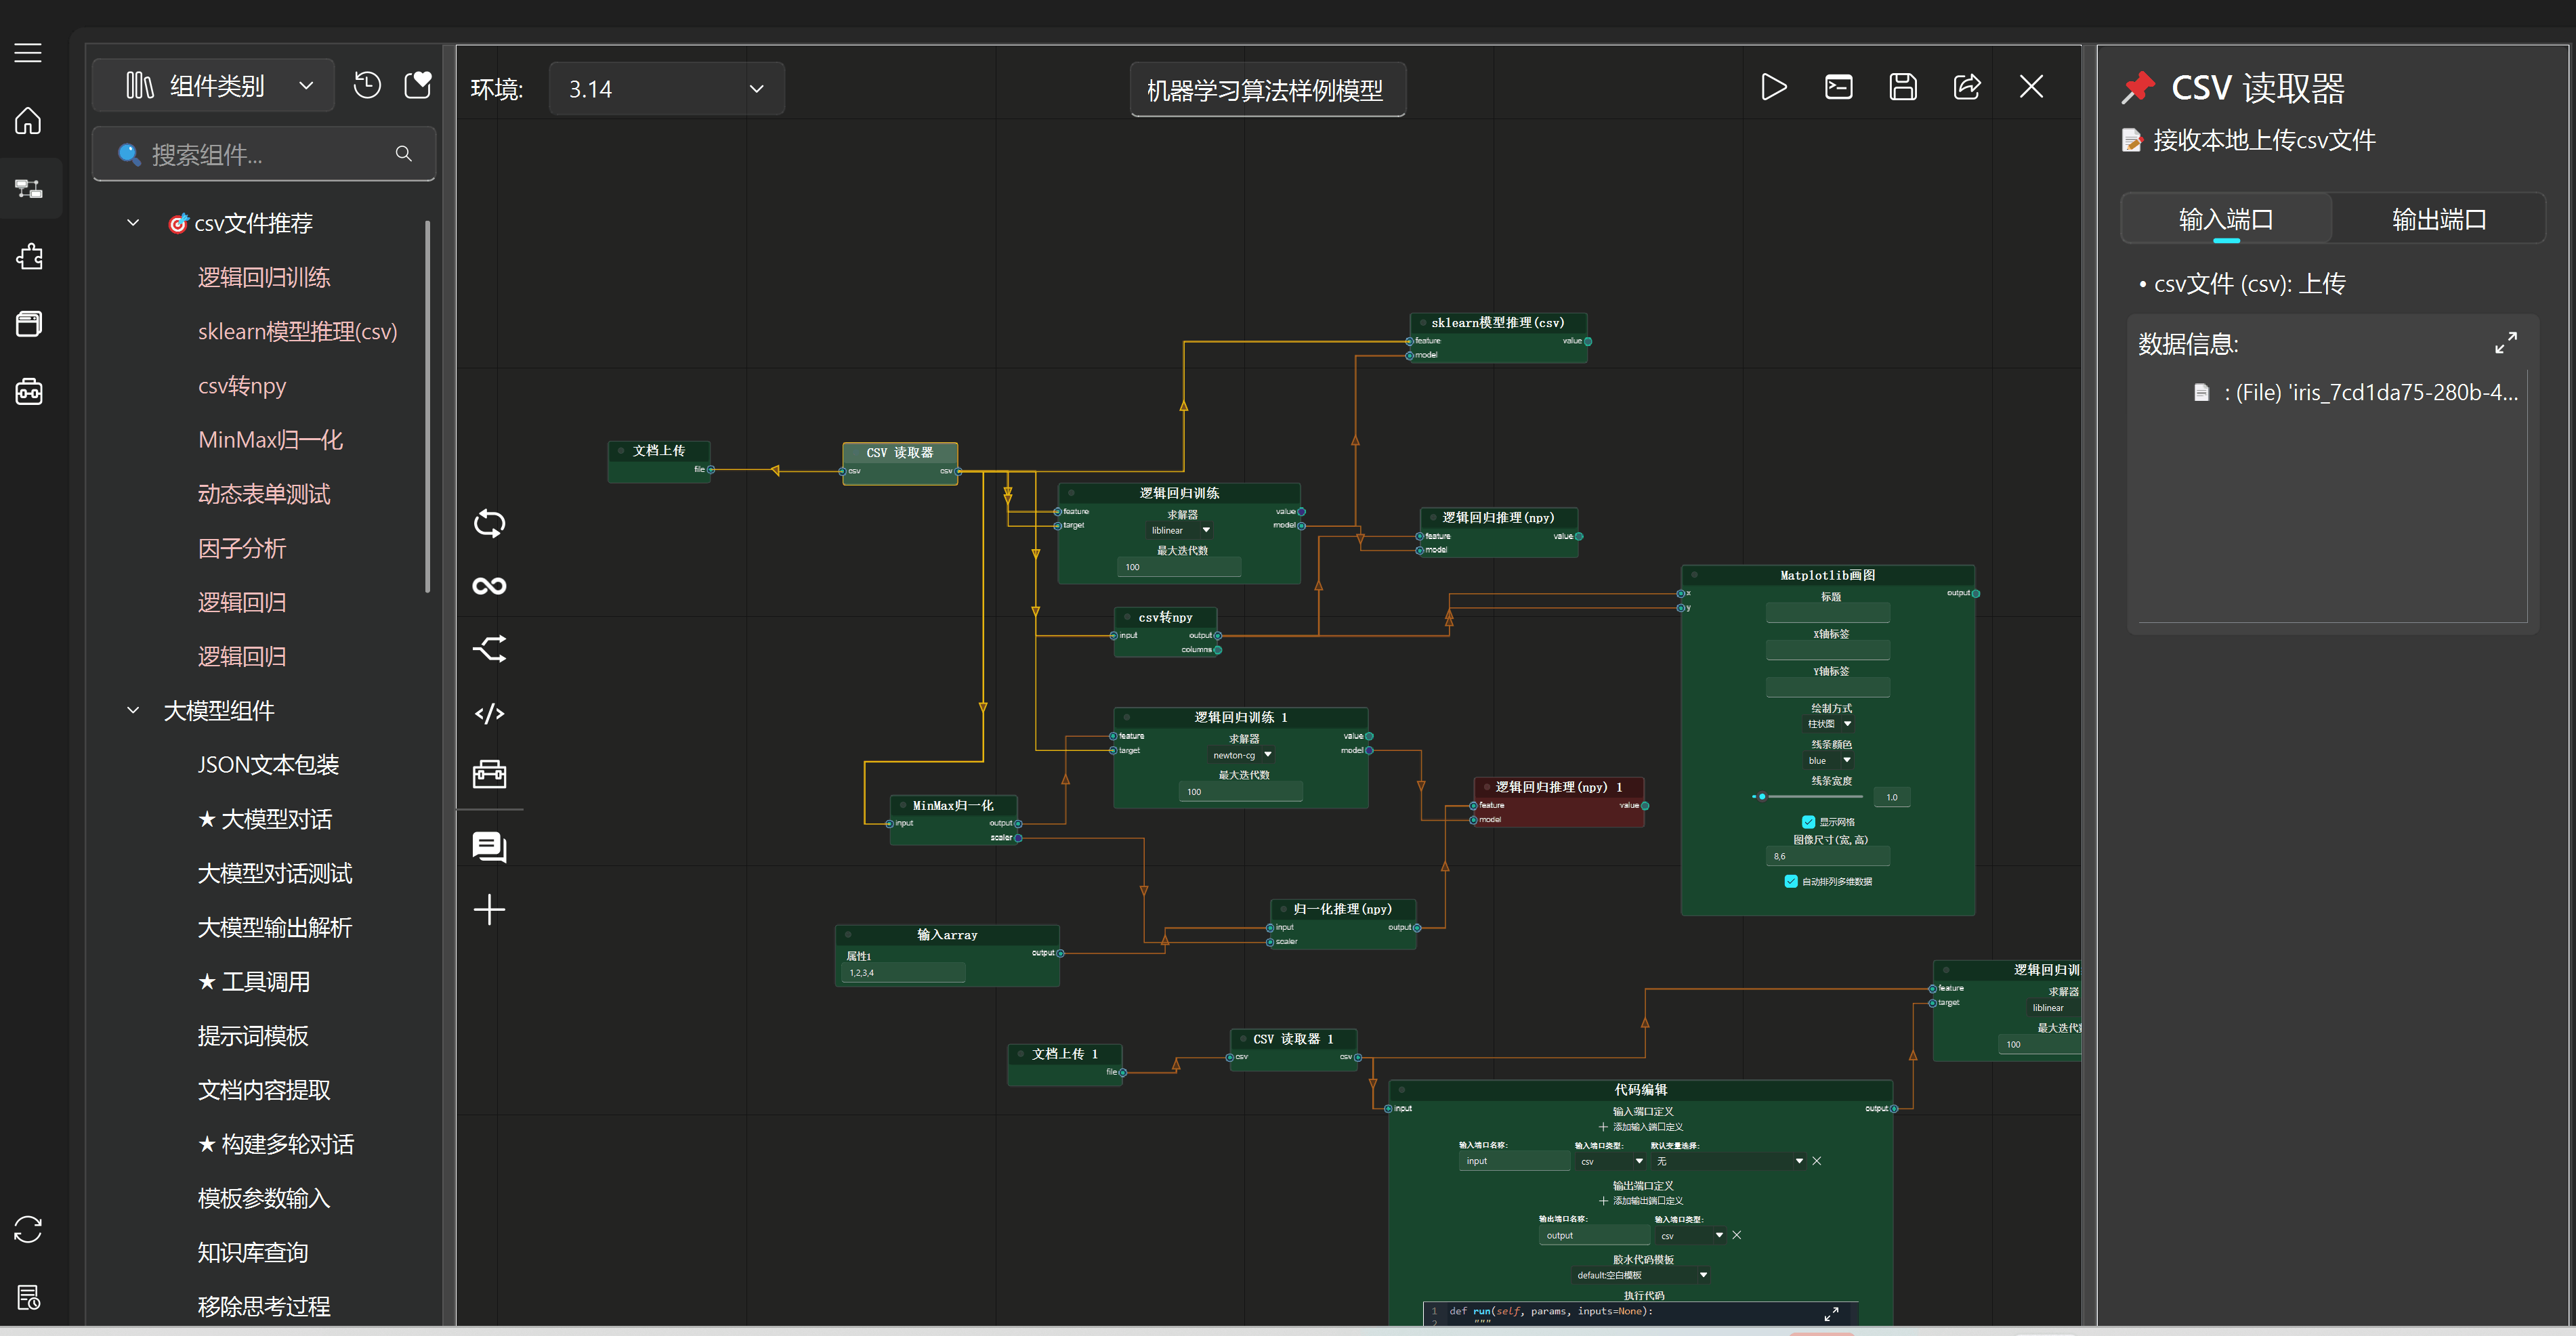Click the code brackets canvas tool icon
Viewport: 2576px width, 1336px height.
[489, 713]
